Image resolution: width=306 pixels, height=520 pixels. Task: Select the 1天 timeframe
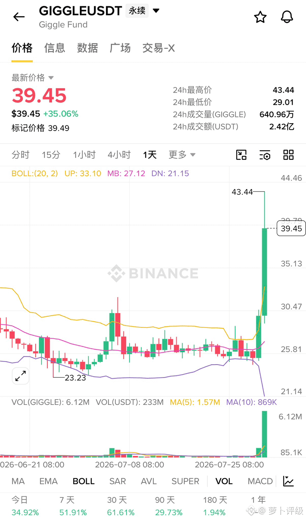[x=150, y=155]
